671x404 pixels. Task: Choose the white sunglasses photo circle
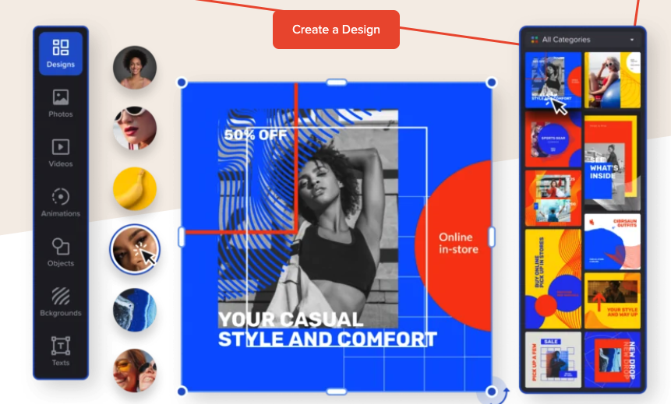point(135,128)
